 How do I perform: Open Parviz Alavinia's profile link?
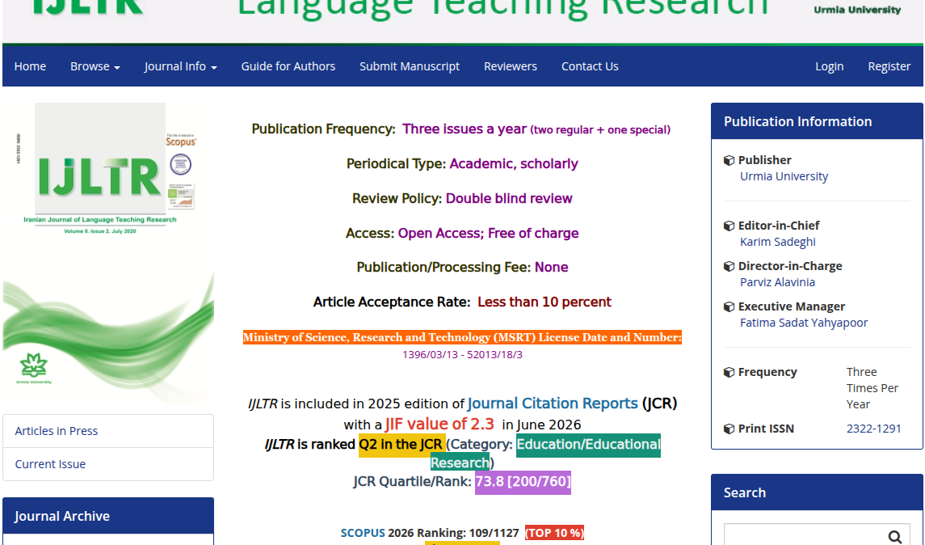click(x=777, y=282)
